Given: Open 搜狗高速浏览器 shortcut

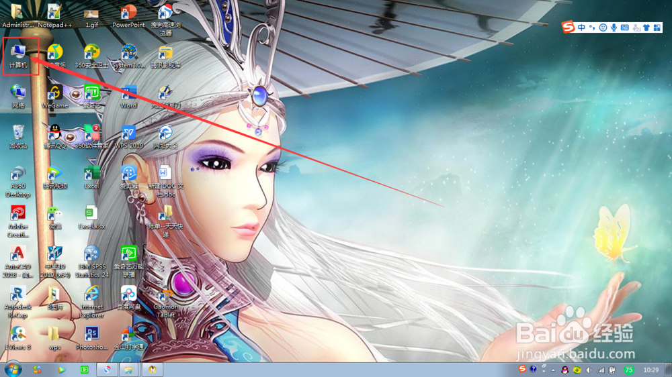Looking at the screenshot, I should click(x=165, y=19).
